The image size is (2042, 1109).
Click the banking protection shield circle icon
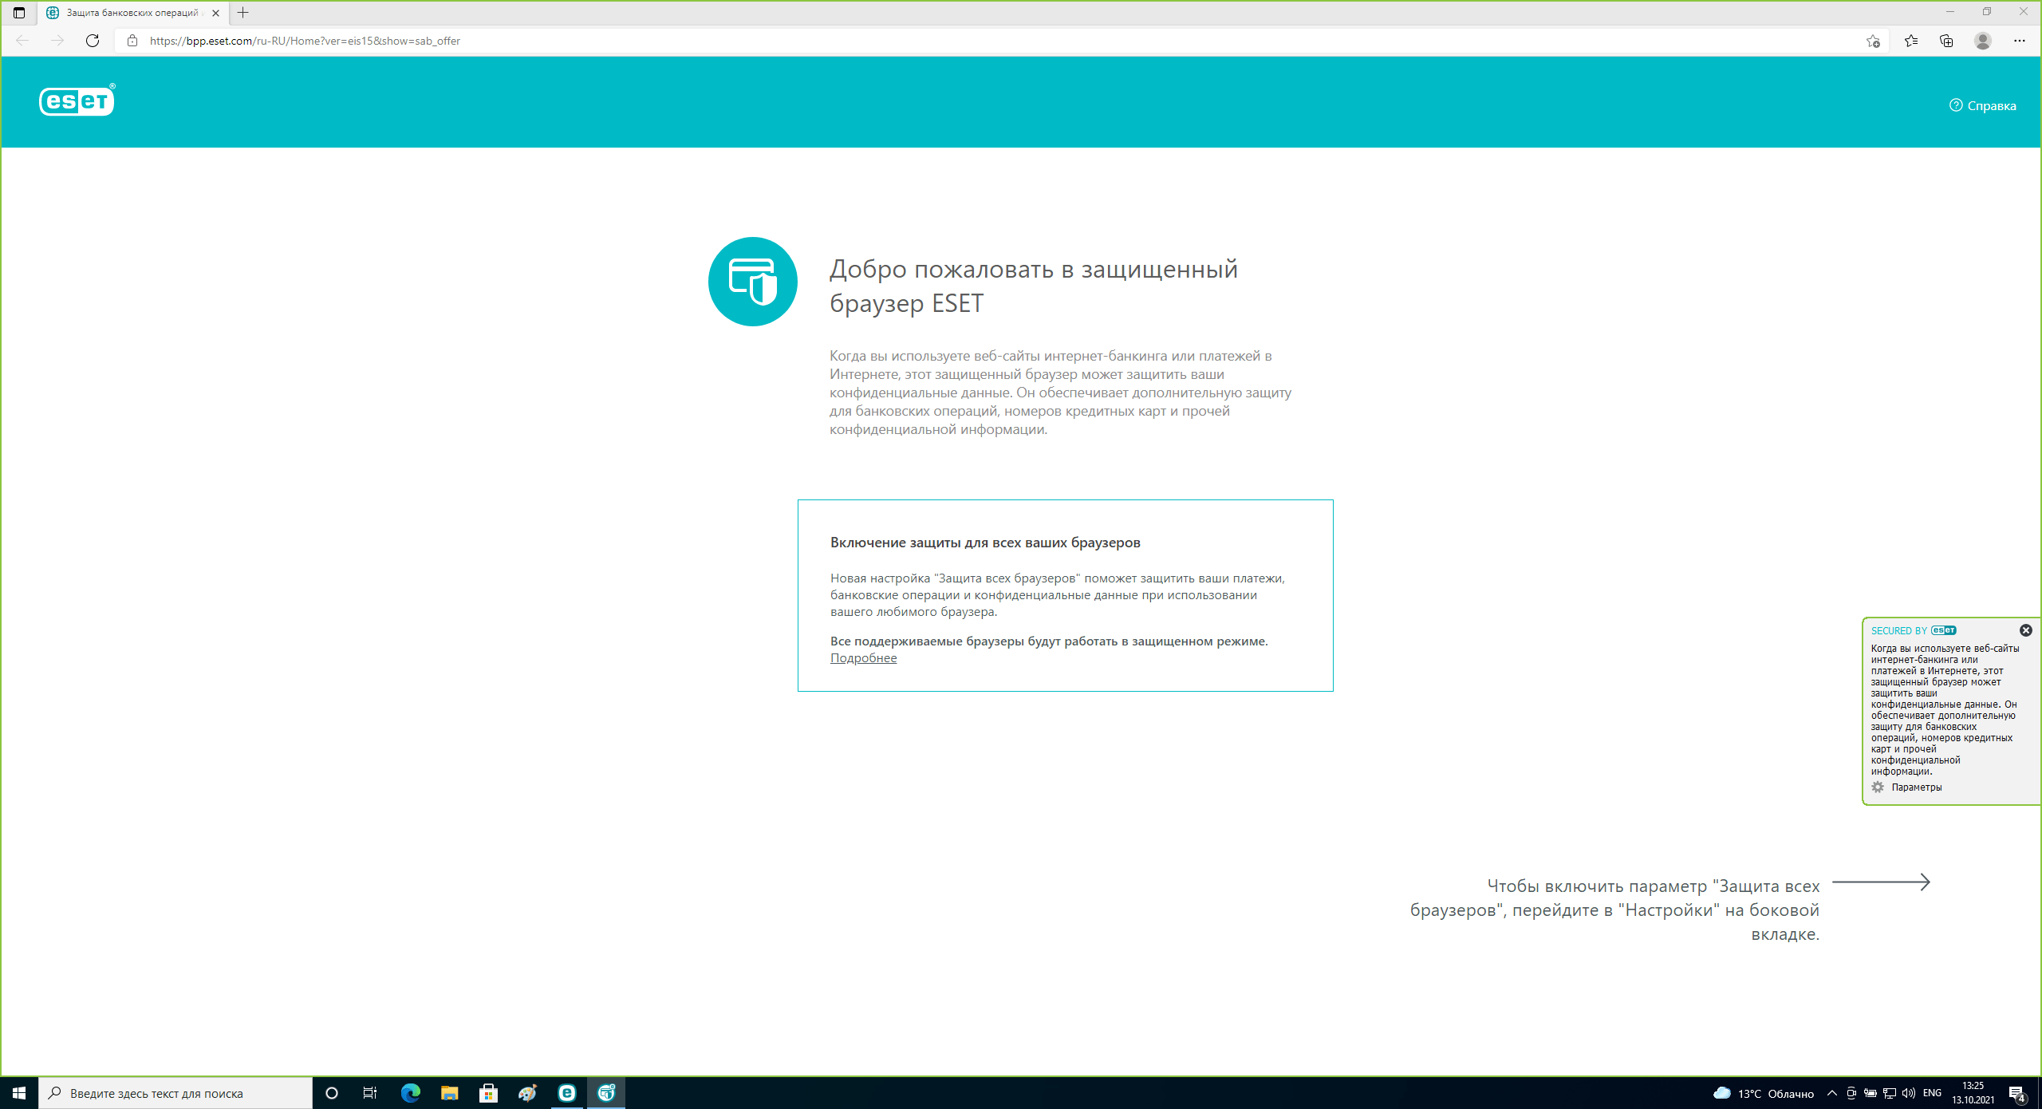pos(752,282)
